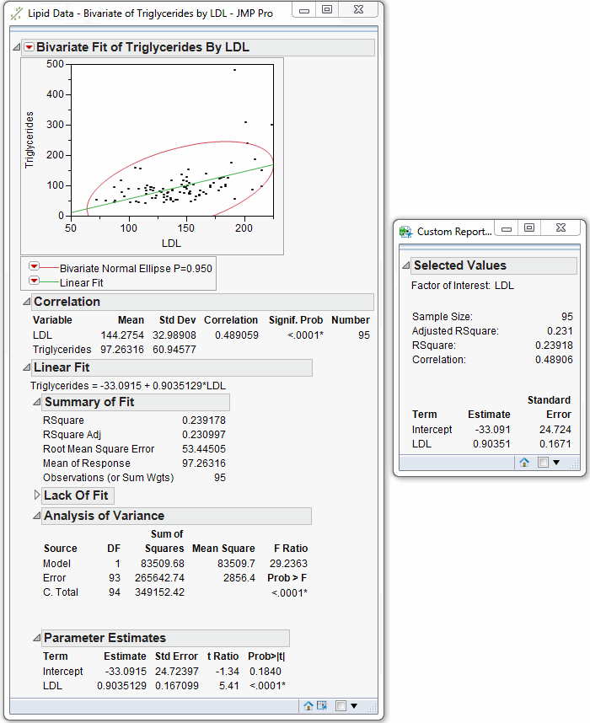Viewport: 590px width, 723px height.
Task: Collapse the Selected Values section
Action: (405, 265)
